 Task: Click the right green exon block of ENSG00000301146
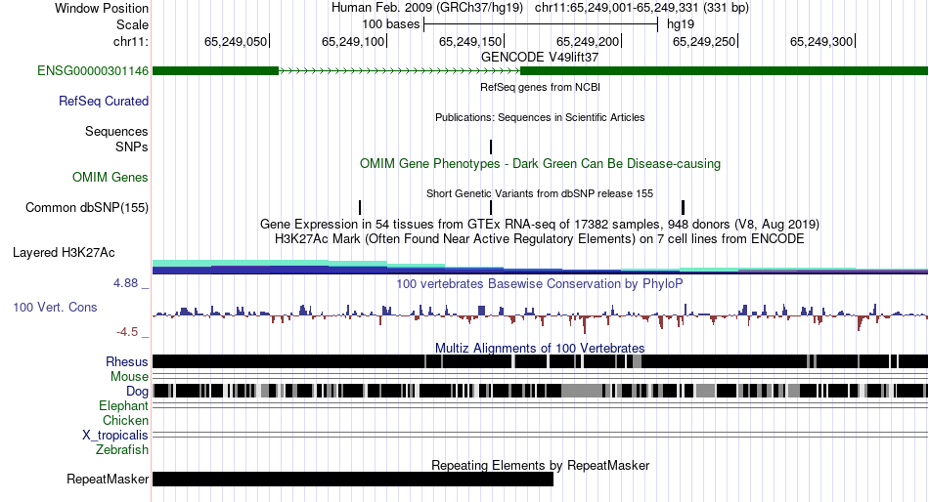tap(724, 71)
